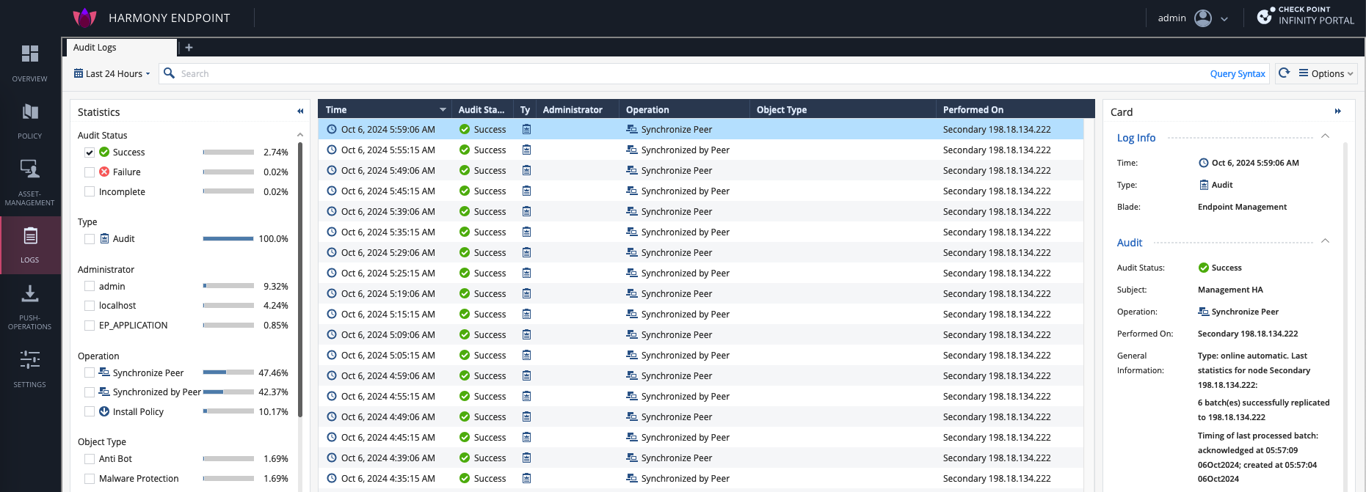The height and width of the screenshot is (492, 1366).
Task: Click the refresh logs icon
Action: [1284, 73]
